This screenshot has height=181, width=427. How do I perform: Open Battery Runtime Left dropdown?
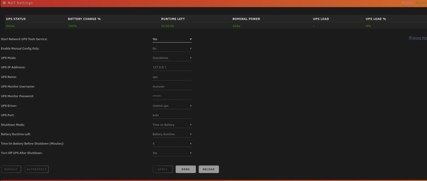tap(172, 134)
